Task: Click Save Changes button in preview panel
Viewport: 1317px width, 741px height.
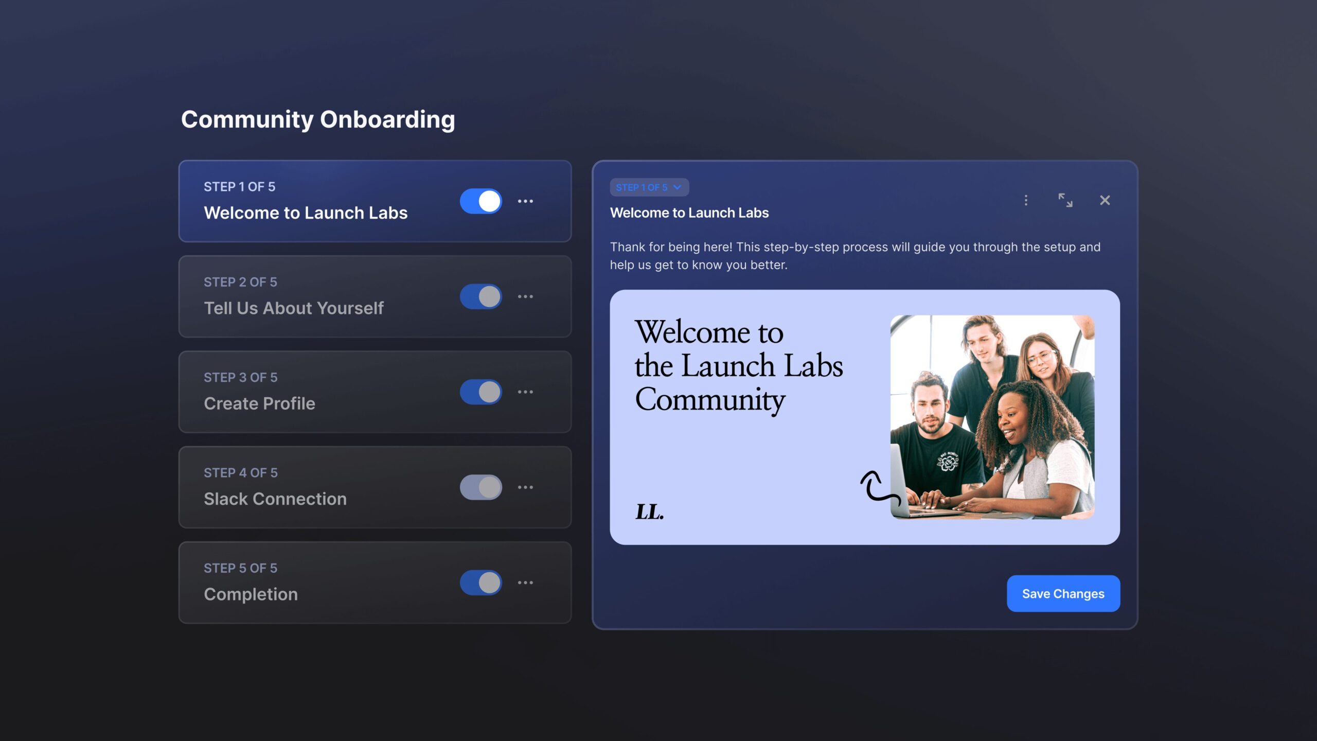Action: 1063,593
